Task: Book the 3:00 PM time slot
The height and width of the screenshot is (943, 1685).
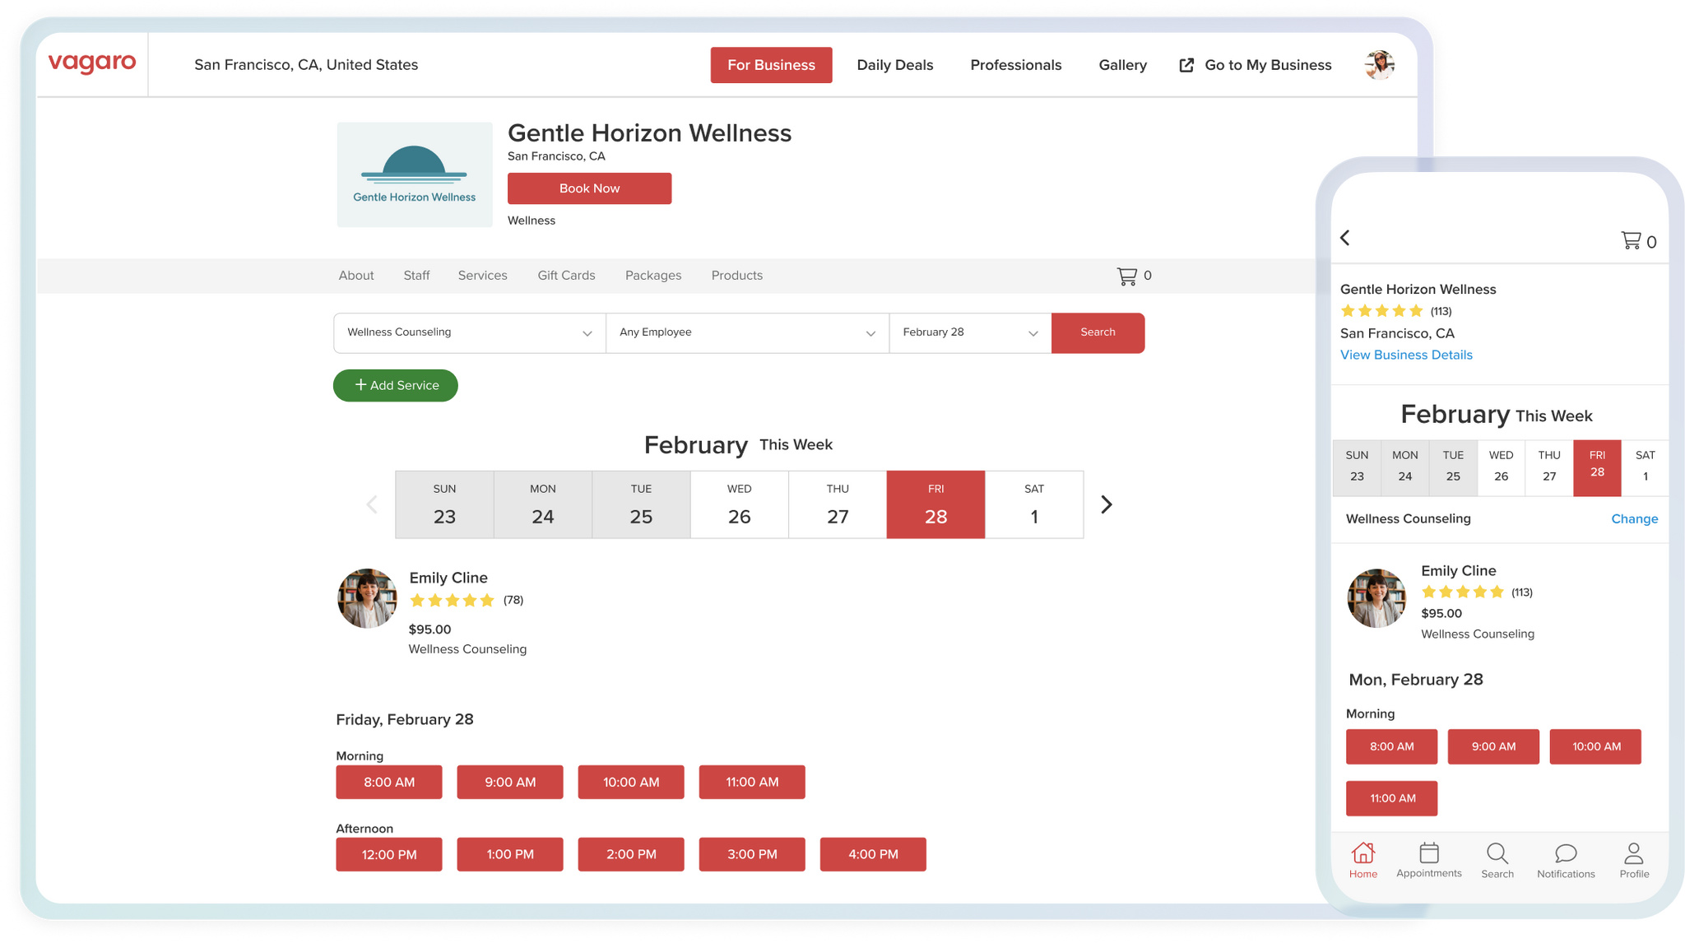Action: (x=752, y=854)
